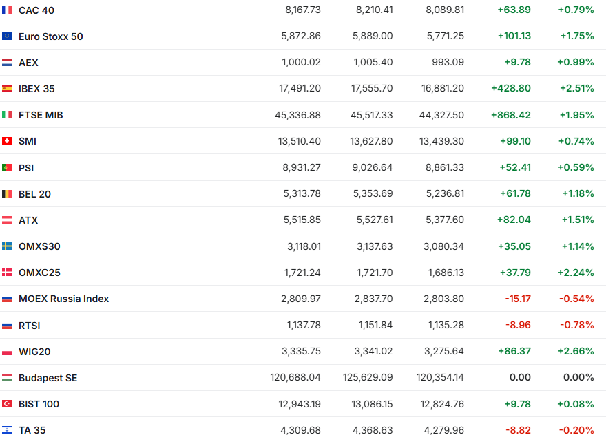This screenshot has width=606, height=435.
Task: Open the ATX index details
Action: [28, 220]
